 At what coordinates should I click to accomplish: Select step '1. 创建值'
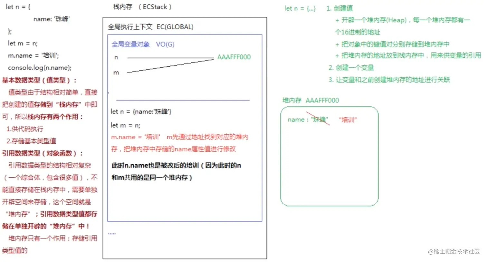point(339,8)
